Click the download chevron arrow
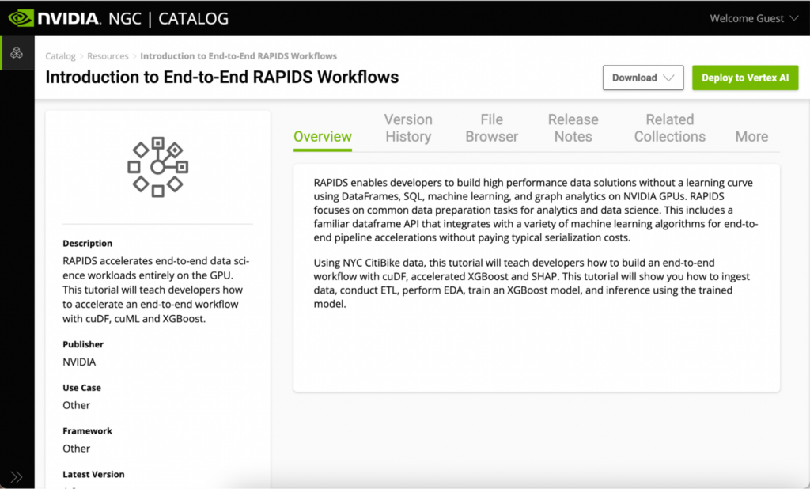 [668, 78]
